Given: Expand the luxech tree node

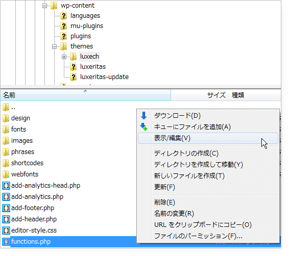Looking at the screenshot, I should [x=64, y=57].
